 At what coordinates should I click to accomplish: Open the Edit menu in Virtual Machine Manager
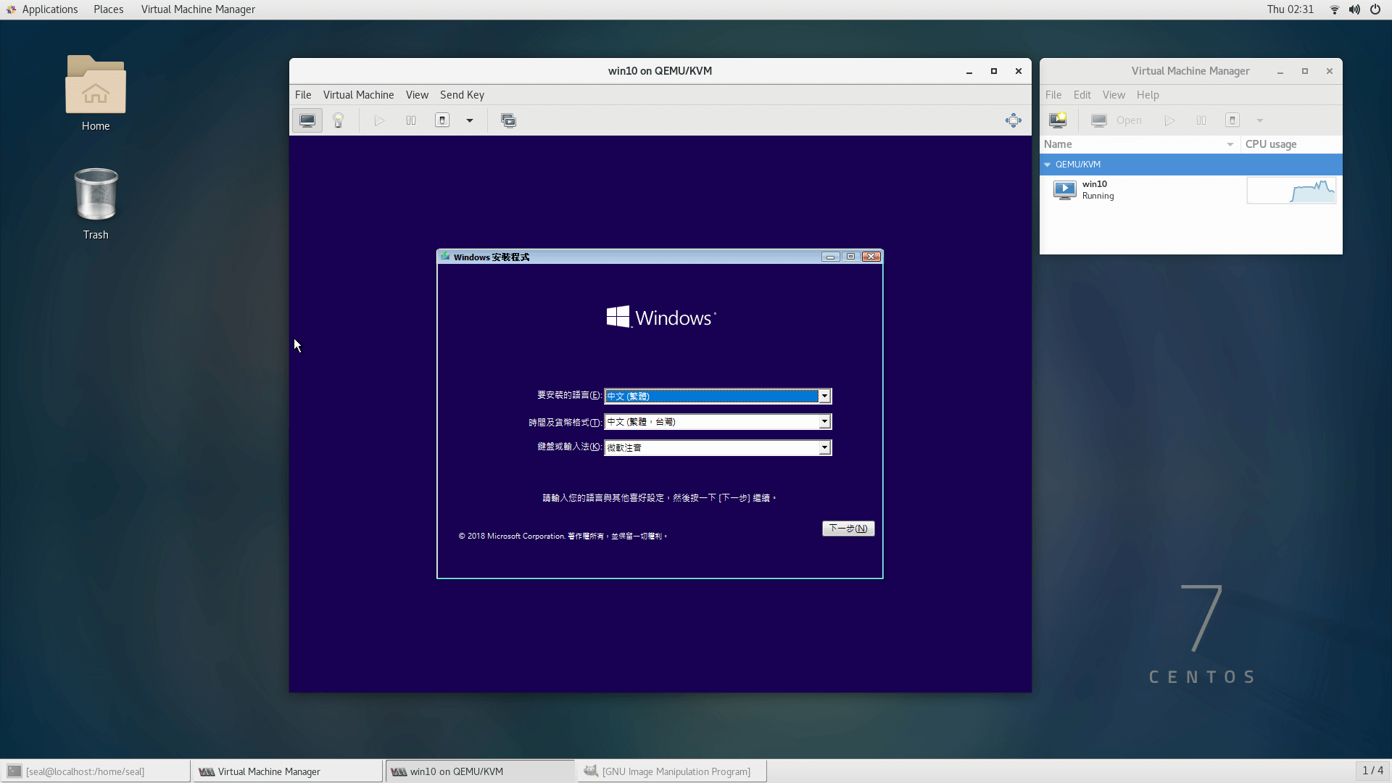(1081, 94)
